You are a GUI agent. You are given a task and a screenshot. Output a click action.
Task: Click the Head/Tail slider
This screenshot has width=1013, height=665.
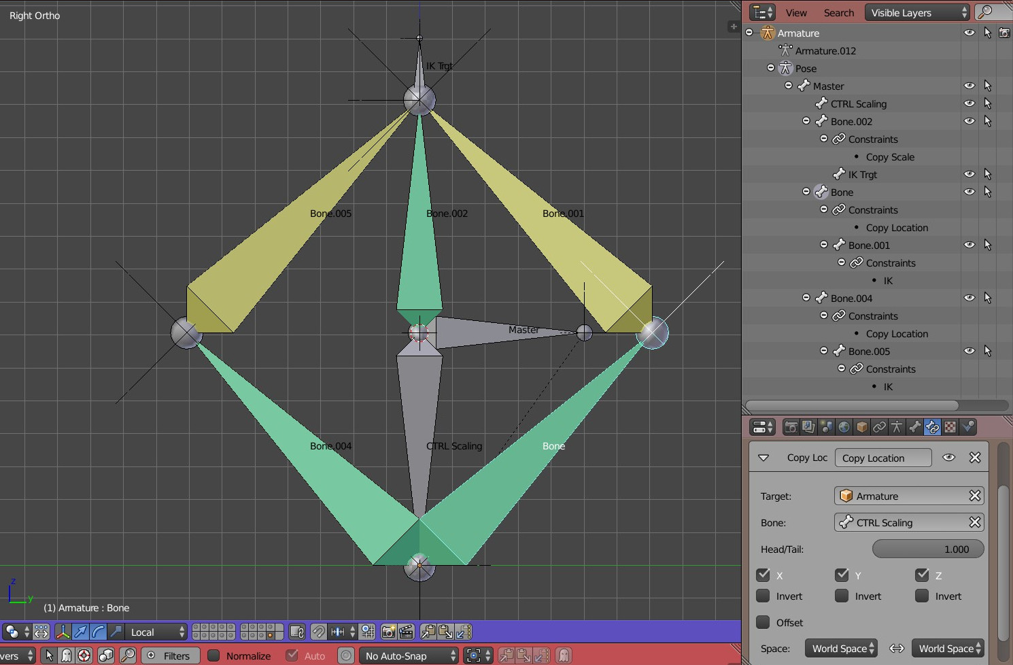[x=928, y=549]
